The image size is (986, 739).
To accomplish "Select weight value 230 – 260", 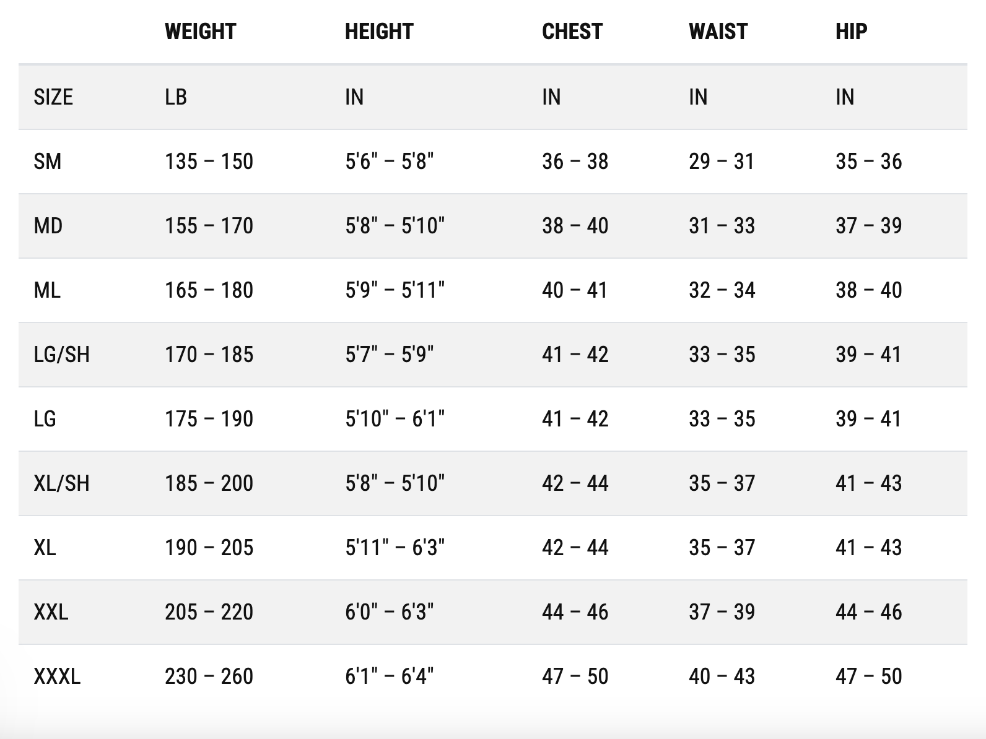I will click(209, 676).
